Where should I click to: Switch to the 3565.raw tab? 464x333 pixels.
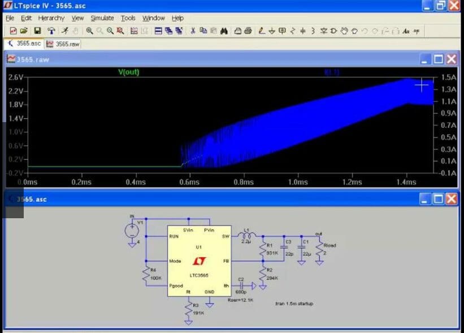tap(62, 42)
